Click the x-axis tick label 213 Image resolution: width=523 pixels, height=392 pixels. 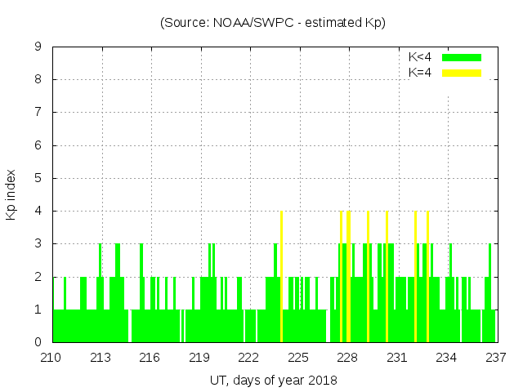pyautogui.click(x=101, y=358)
